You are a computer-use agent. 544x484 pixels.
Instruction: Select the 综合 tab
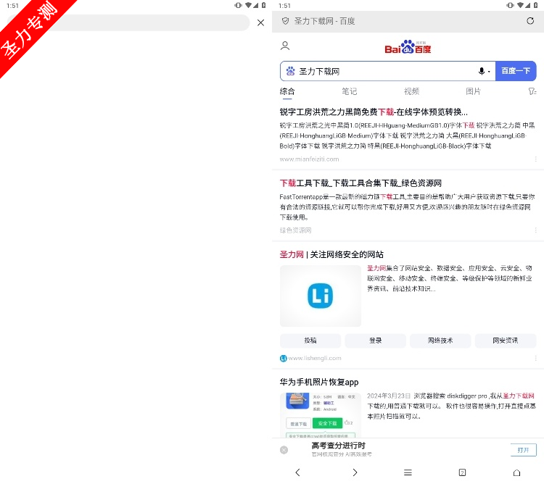click(x=287, y=91)
